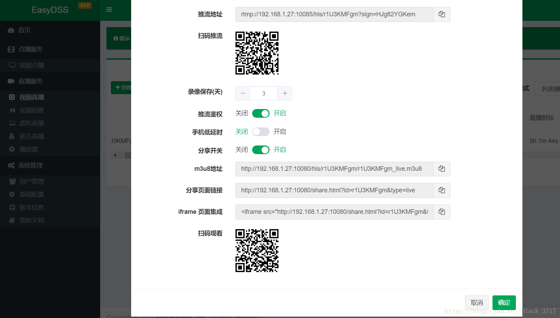This screenshot has height=318, width=560.
Task: Click the 确定 confirm button
Action: coord(504,303)
